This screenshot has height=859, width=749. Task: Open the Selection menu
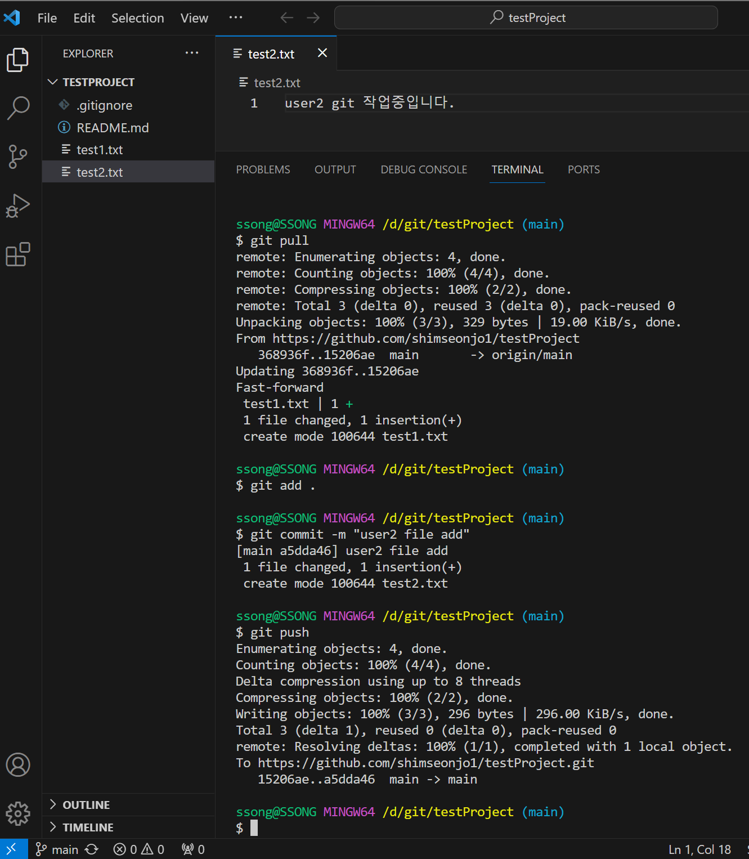point(137,18)
